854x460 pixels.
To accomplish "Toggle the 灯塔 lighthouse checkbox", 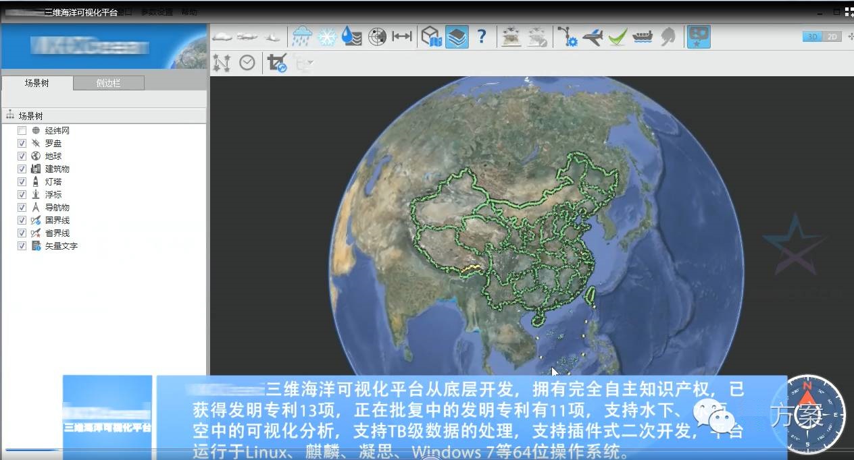I will tap(22, 182).
